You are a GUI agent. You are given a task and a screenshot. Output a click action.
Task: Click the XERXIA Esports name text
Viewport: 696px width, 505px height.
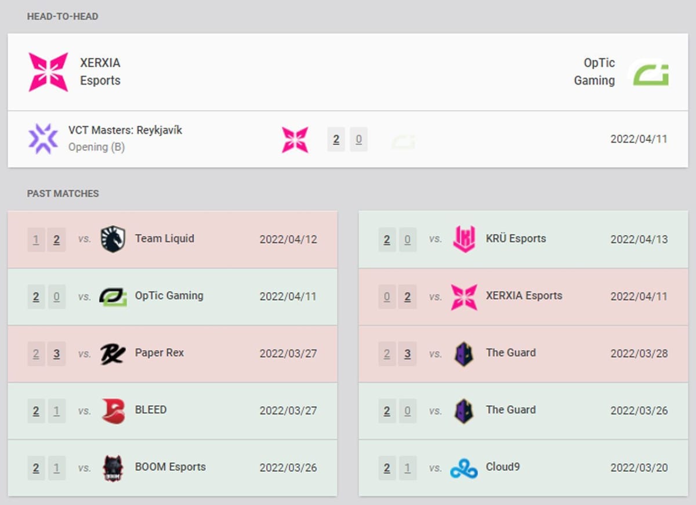click(100, 71)
